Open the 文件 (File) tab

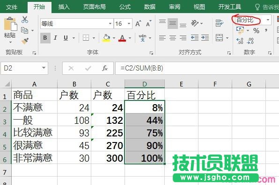click(x=12, y=7)
